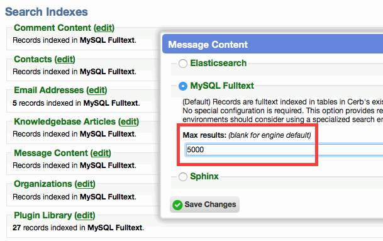Click the Message Content dialog title bar
Viewport: 383px width, 241px height.
click(272, 44)
